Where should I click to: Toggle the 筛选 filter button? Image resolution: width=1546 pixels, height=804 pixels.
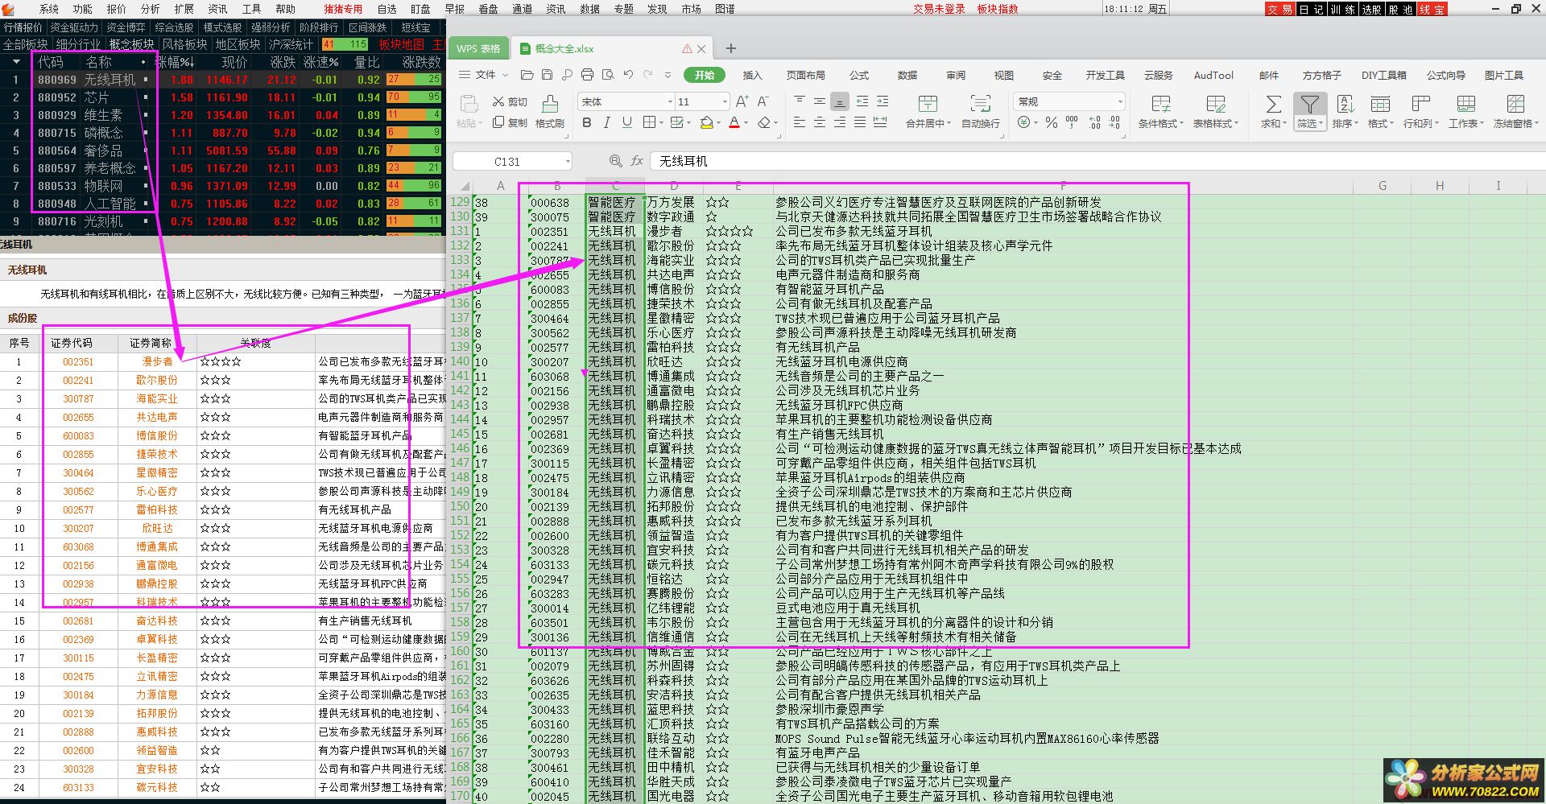pos(1310,112)
